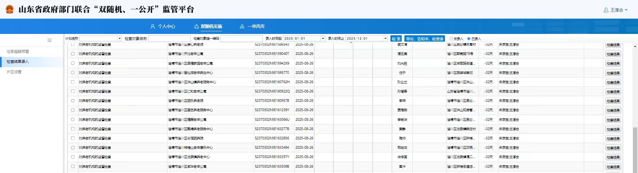Expand the 录入时间起 date dropdown
Screen dimensions: 638x173
[322, 39]
